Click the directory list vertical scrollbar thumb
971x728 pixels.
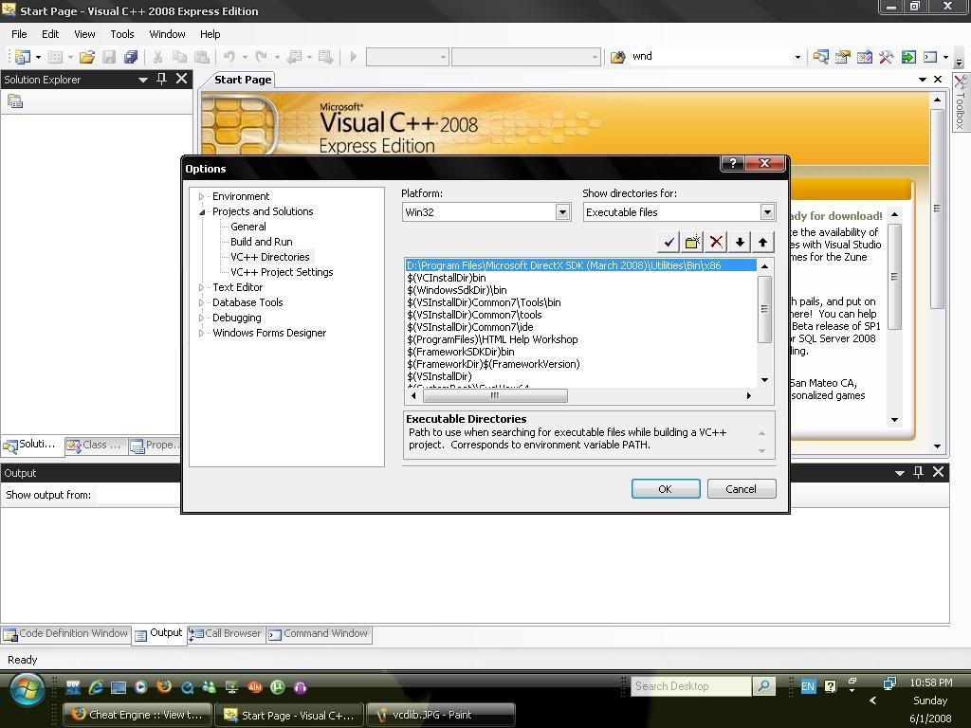[765, 309]
